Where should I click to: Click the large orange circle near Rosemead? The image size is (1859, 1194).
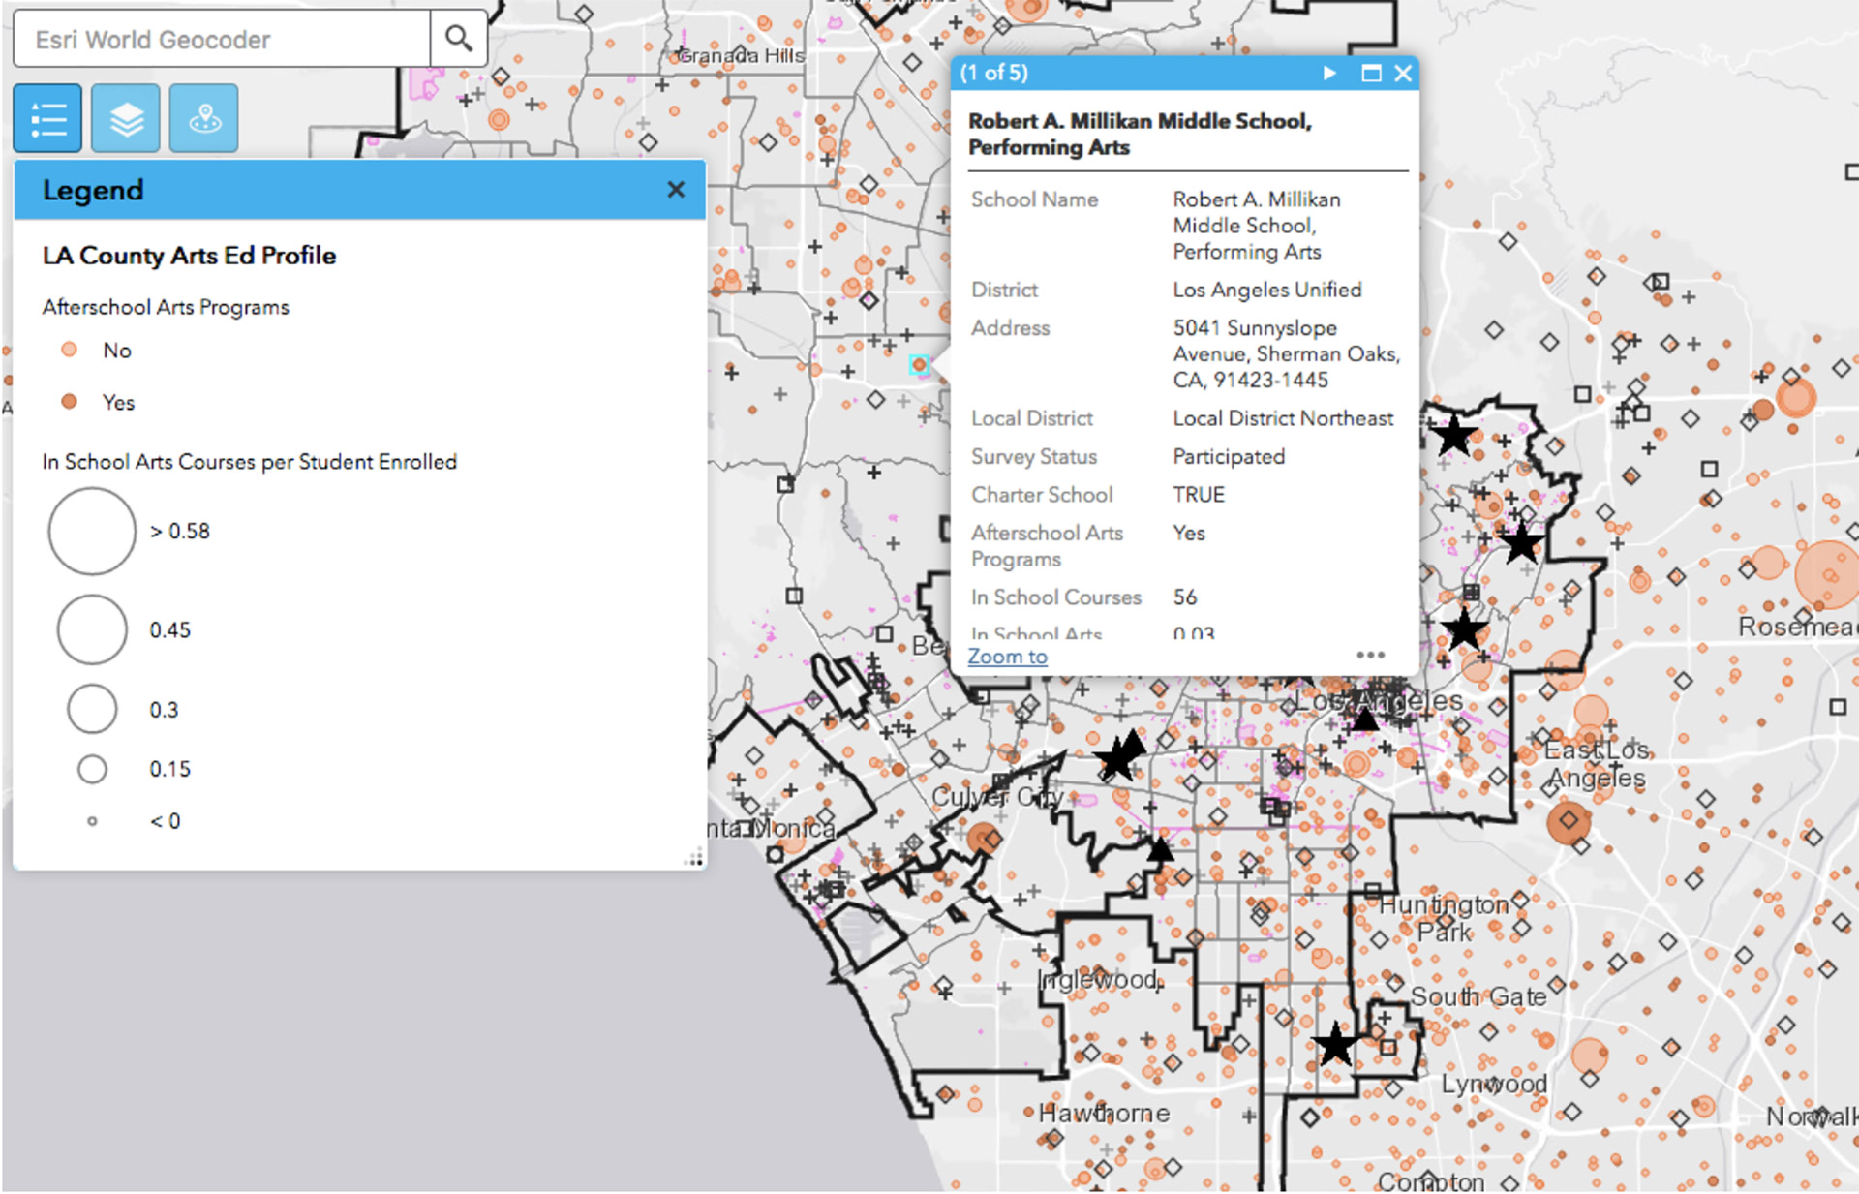[x=1827, y=575]
